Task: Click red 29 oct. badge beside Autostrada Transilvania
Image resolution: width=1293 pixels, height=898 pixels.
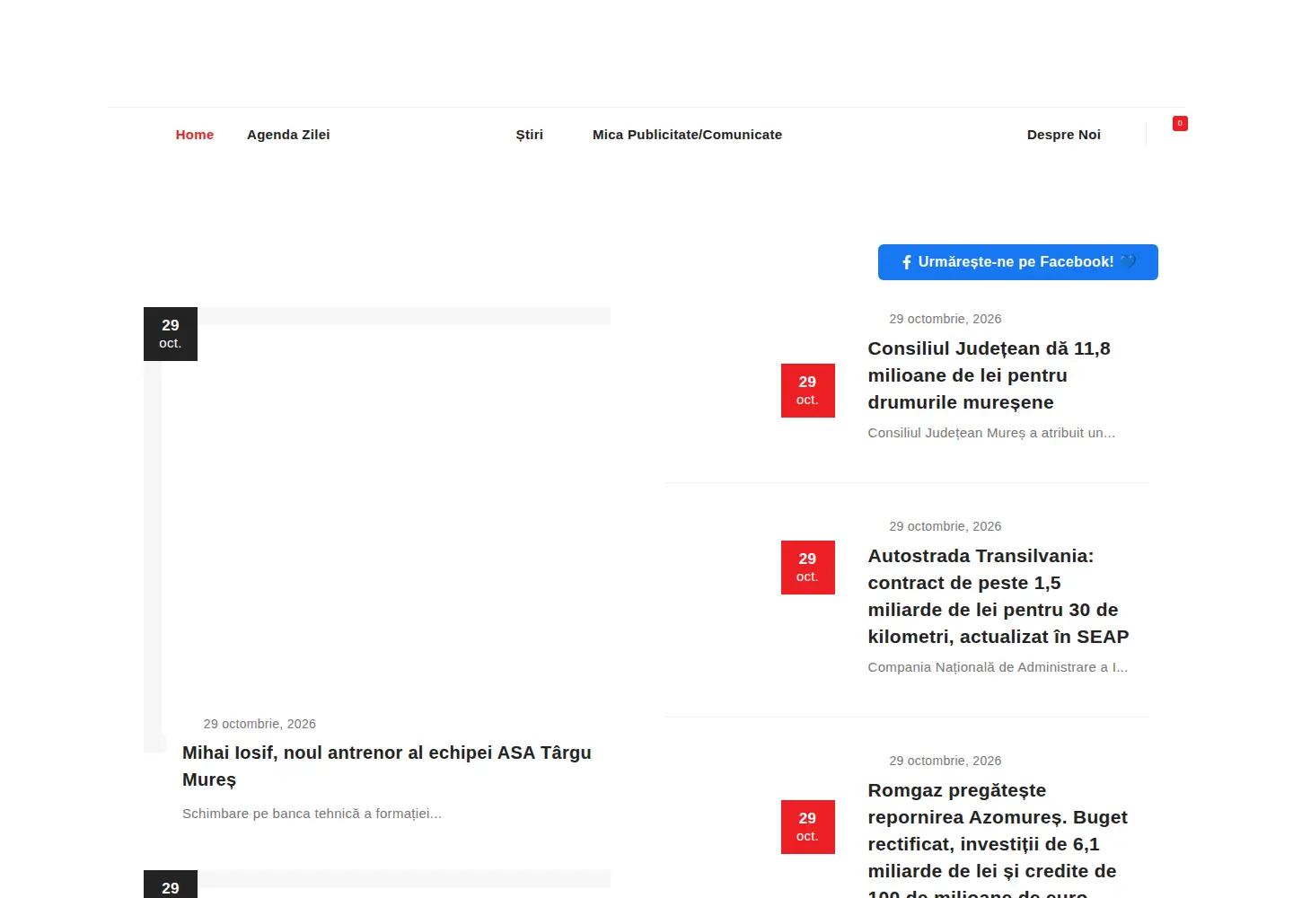Action: coord(808,568)
